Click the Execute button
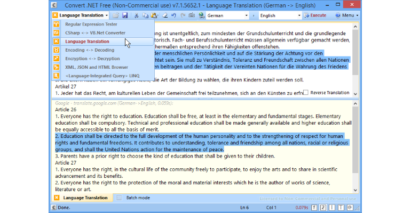411x213 pixels. coord(315,15)
